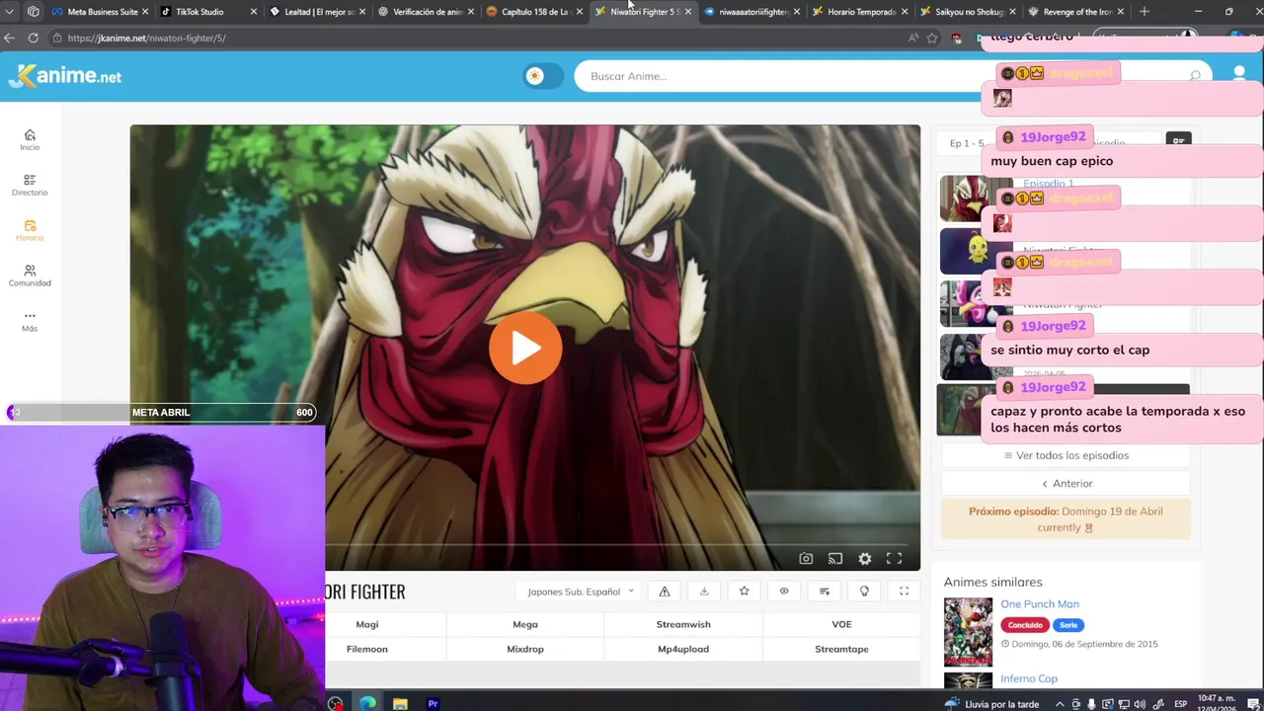Switch to the Horario Temporada tab
This screenshot has height=711, width=1264.
[859, 12]
